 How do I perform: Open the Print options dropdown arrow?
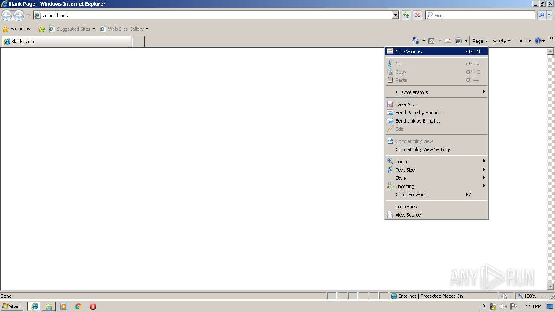click(466, 41)
